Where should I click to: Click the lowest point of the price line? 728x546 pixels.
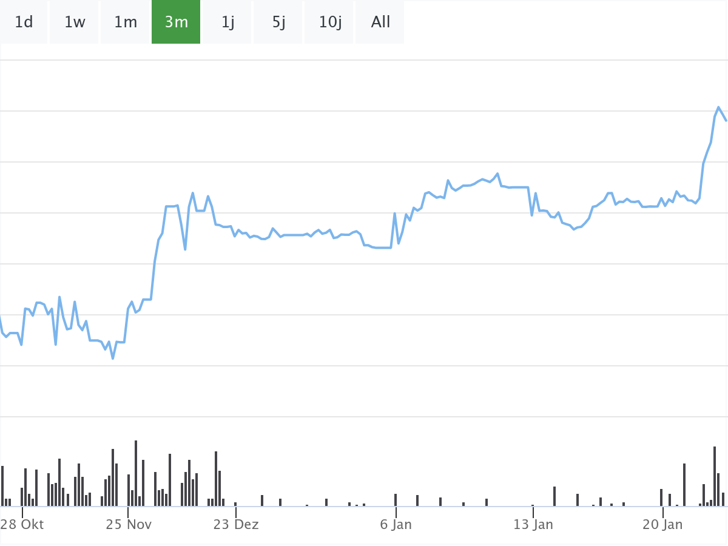point(113,359)
